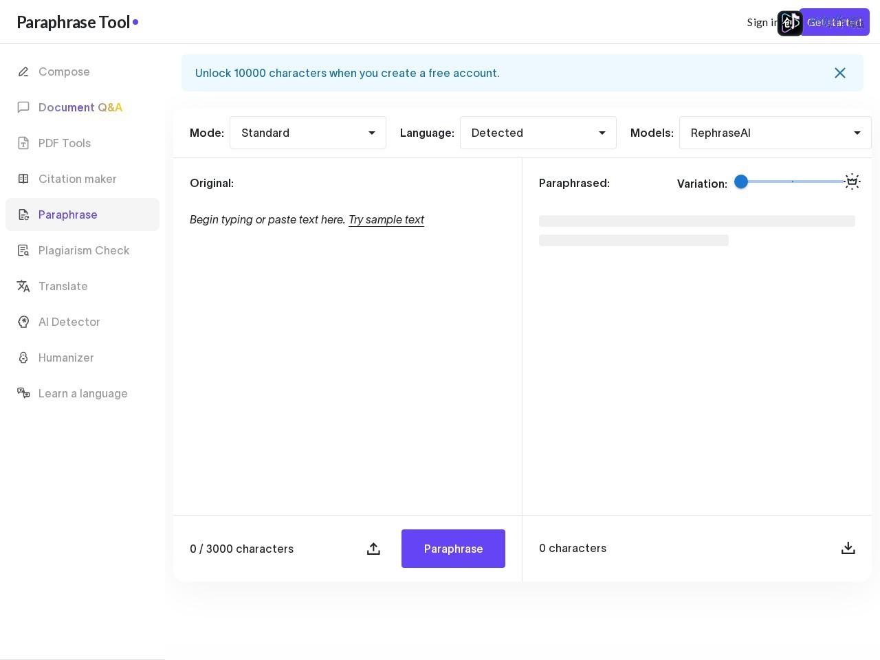Viewport: 880px width, 660px height.
Task: Click the Try sample text link
Action: [x=386, y=219]
